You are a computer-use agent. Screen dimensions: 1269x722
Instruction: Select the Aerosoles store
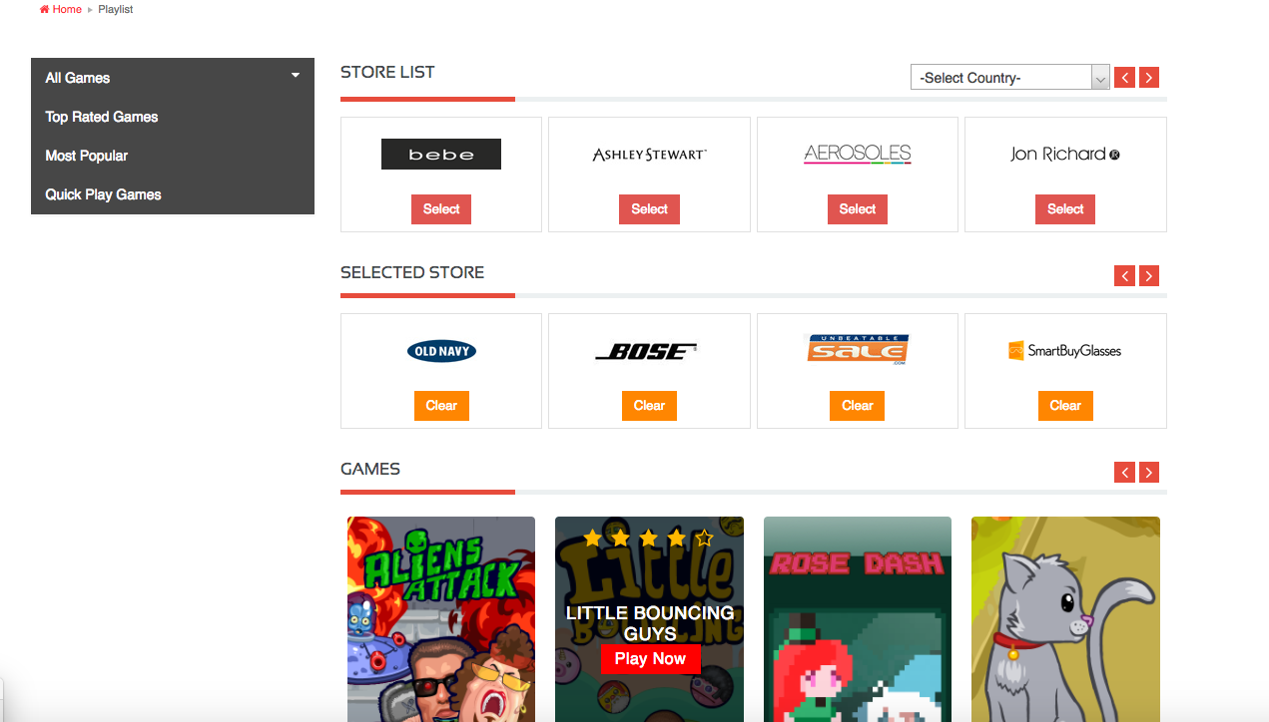click(x=858, y=209)
